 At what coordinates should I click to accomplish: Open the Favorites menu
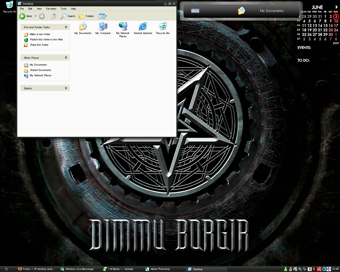coord(51,9)
